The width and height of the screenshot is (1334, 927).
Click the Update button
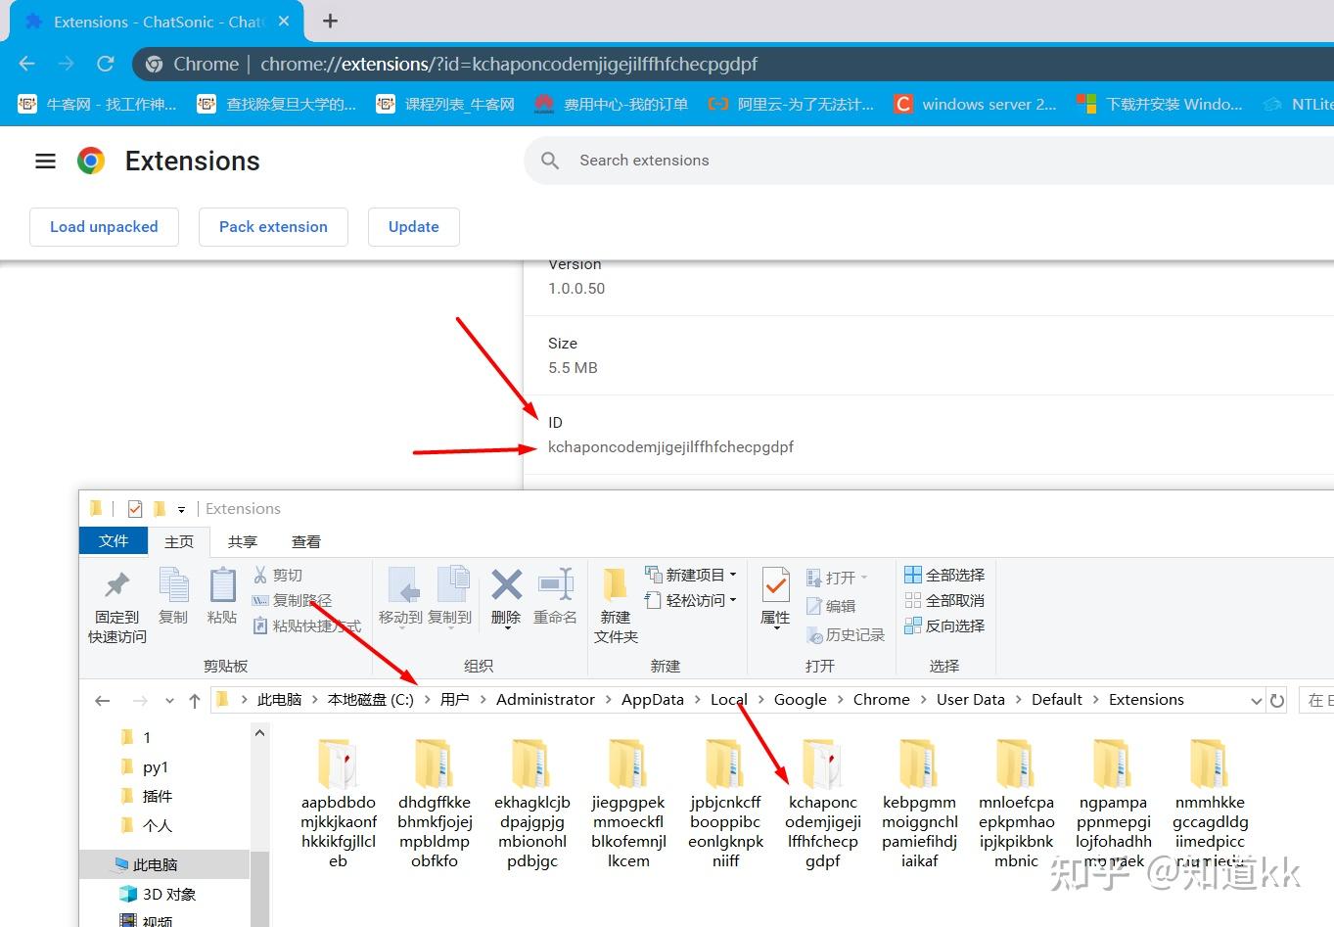coord(414,227)
